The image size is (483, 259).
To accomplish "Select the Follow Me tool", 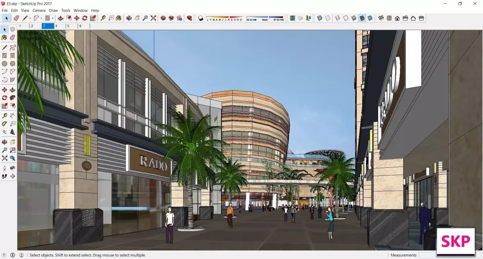I will [x=12, y=98].
